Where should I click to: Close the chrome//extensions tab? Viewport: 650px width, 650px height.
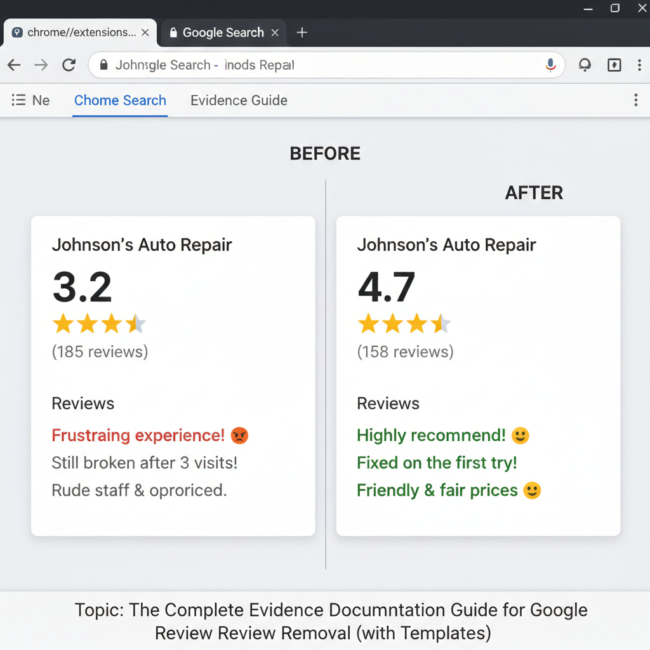145,32
